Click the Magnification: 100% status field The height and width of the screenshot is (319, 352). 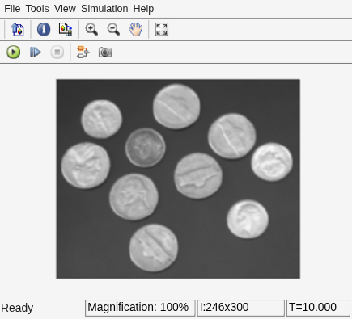tap(140, 308)
